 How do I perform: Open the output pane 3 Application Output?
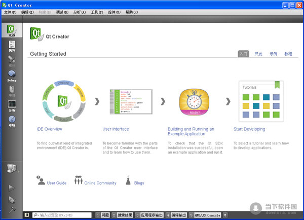149,215
